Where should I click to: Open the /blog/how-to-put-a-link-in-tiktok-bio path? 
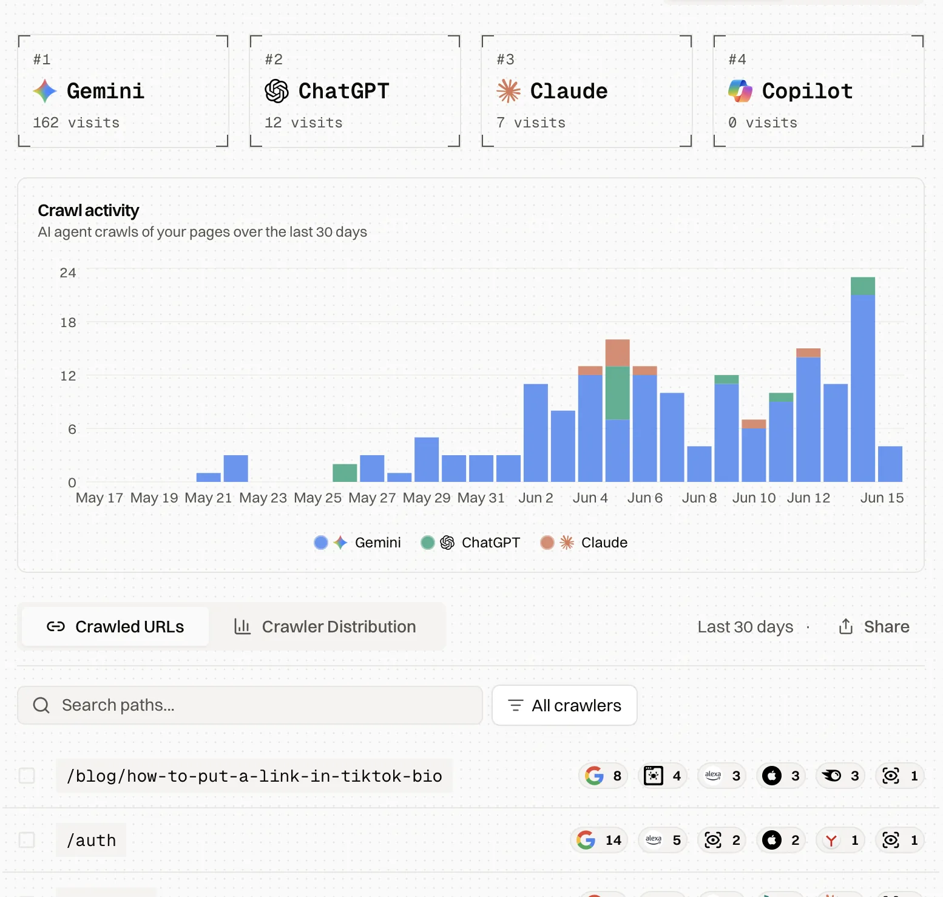tap(254, 776)
